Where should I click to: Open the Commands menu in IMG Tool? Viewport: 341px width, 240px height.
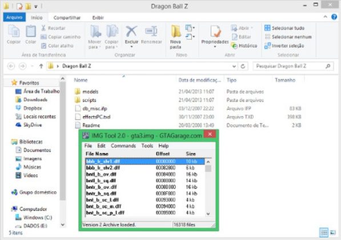click(123, 146)
